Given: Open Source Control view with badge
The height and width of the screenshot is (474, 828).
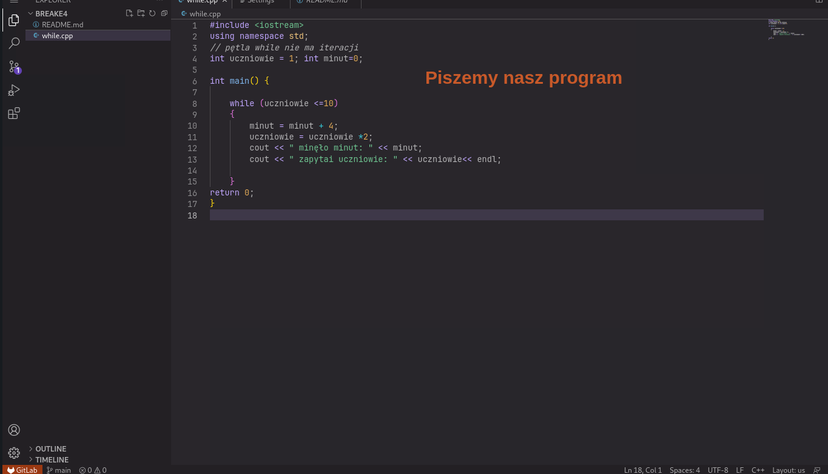Looking at the screenshot, I should pos(14,67).
